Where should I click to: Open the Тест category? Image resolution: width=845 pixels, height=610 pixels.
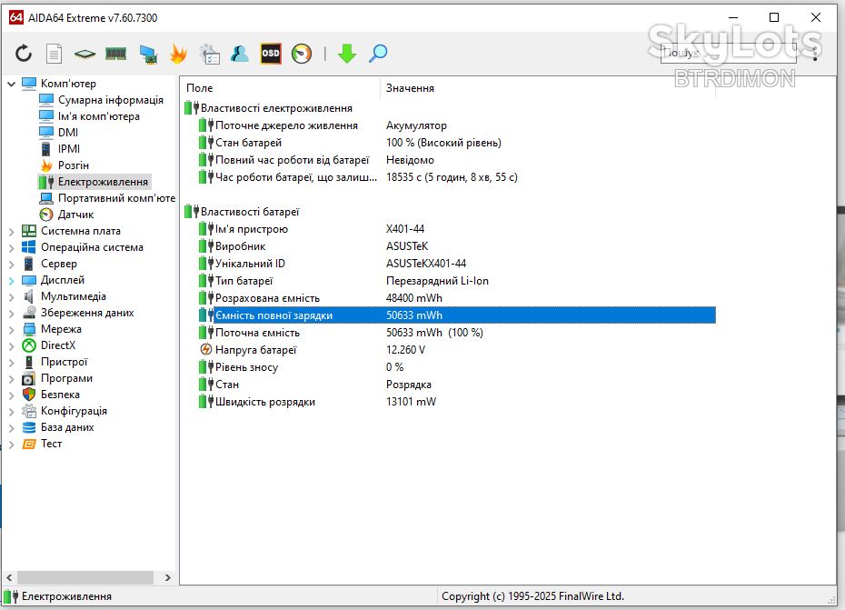pos(51,444)
